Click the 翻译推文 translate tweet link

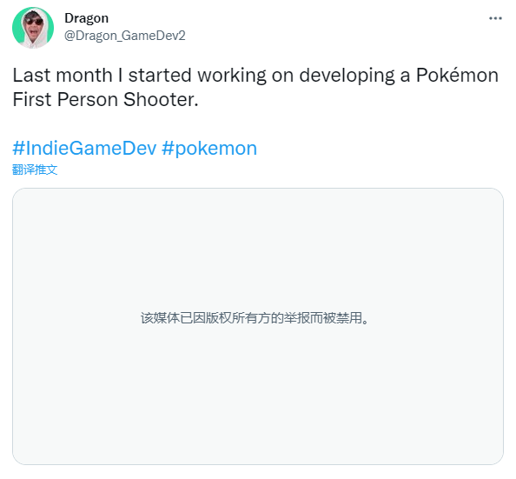point(35,170)
